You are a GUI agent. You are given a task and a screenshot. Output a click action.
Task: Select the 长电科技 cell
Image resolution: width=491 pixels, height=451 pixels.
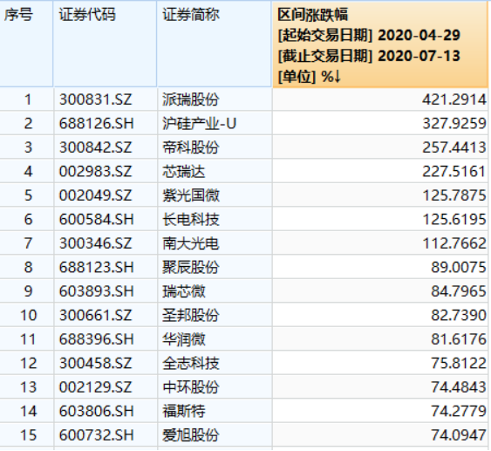click(191, 219)
